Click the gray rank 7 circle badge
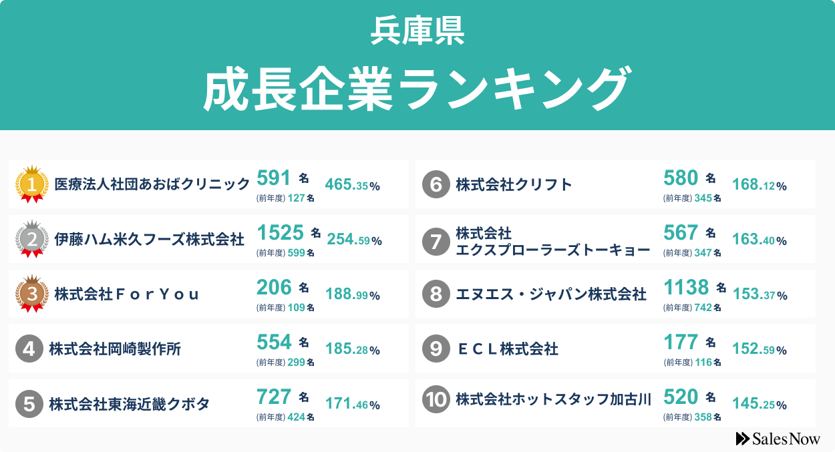This screenshot has height=452, width=835. [436, 240]
